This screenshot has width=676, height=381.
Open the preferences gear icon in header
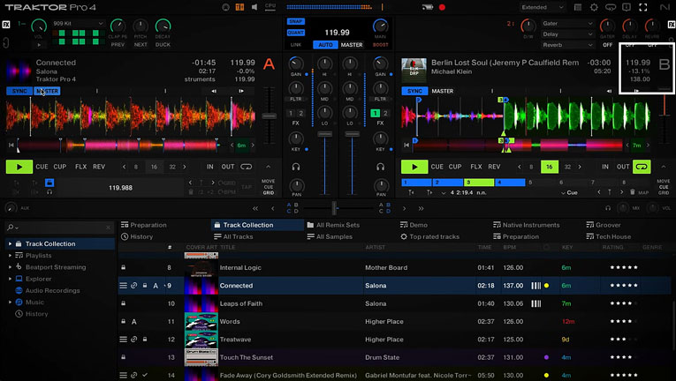[x=594, y=7]
